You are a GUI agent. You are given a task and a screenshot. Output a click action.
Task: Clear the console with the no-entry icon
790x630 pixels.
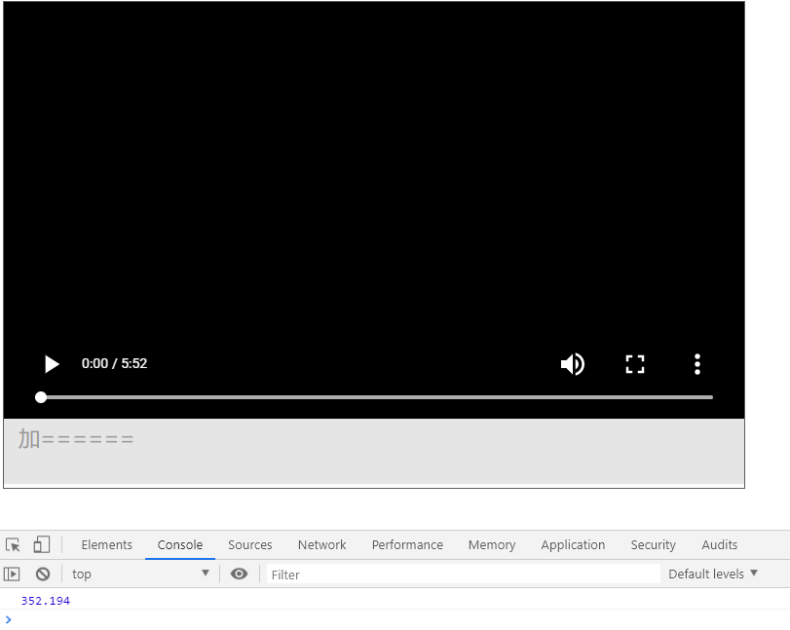click(43, 574)
